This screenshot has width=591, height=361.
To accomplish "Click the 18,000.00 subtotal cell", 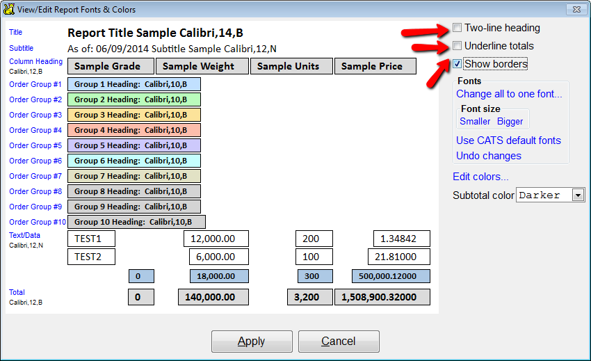I will coord(219,276).
